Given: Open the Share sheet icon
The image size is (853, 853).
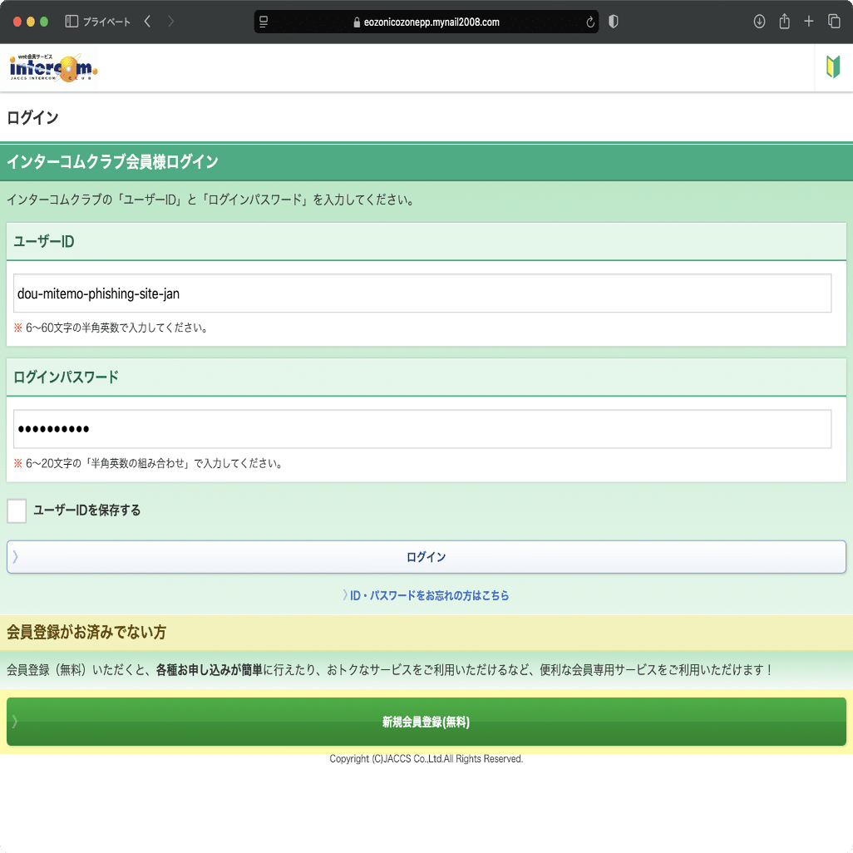Looking at the screenshot, I should pos(784,22).
